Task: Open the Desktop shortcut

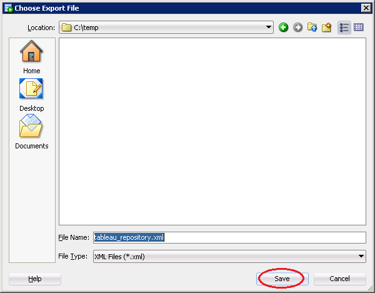Action: coord(31,95)
